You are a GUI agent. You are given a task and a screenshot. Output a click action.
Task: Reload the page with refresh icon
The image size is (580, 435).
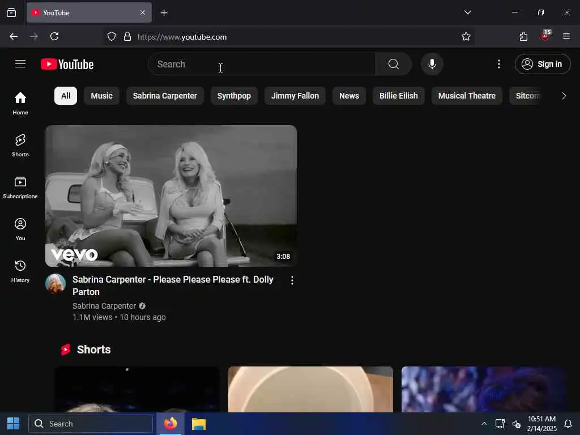[x=54, y=36]
